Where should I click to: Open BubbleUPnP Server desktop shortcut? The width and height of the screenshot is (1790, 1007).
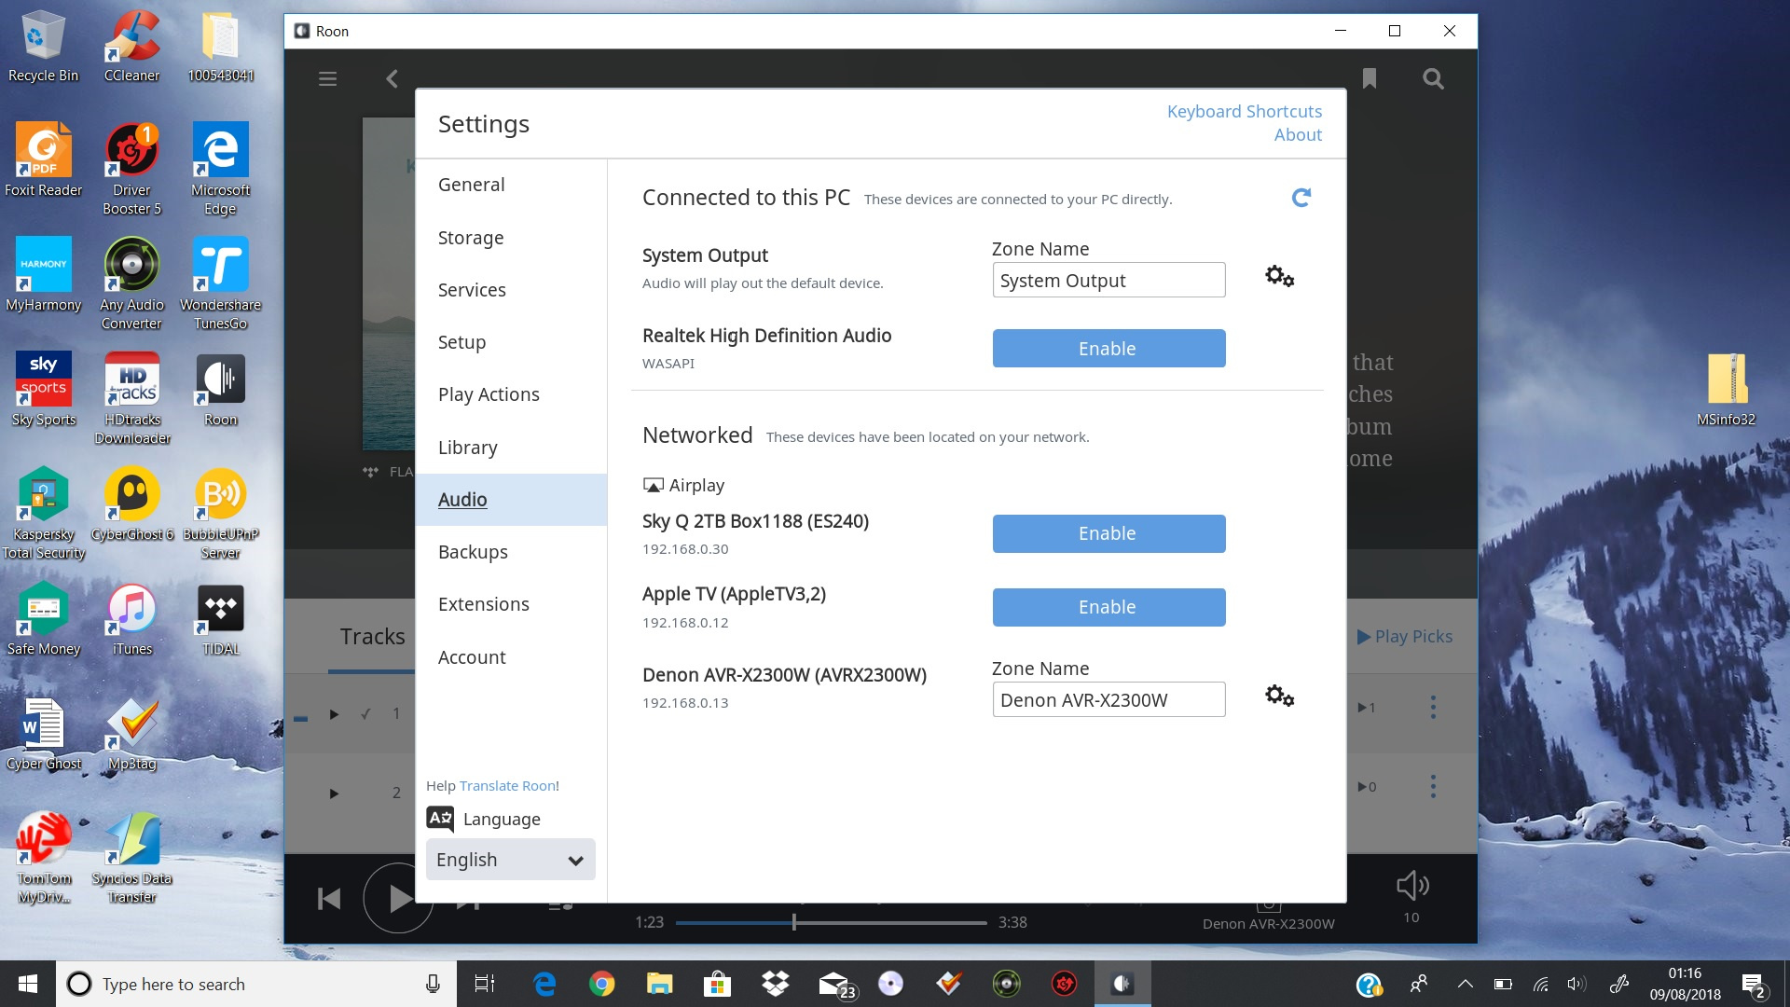[221, 514]
